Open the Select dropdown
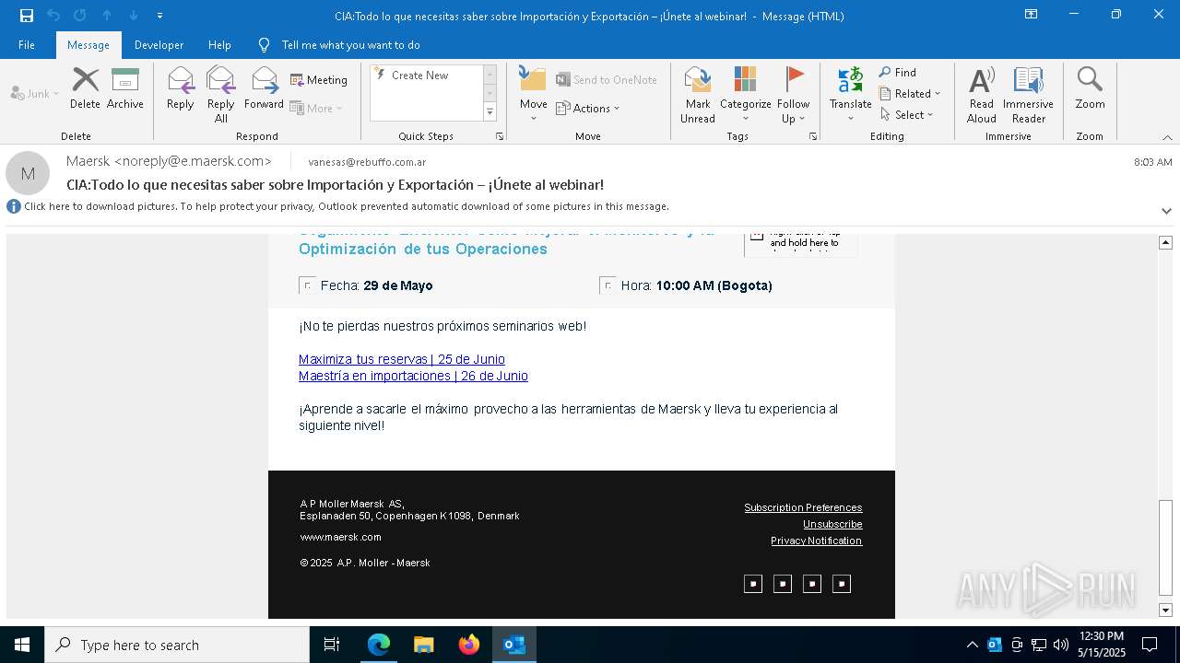This screenshot has width=1180, height=663. point(907,115)
